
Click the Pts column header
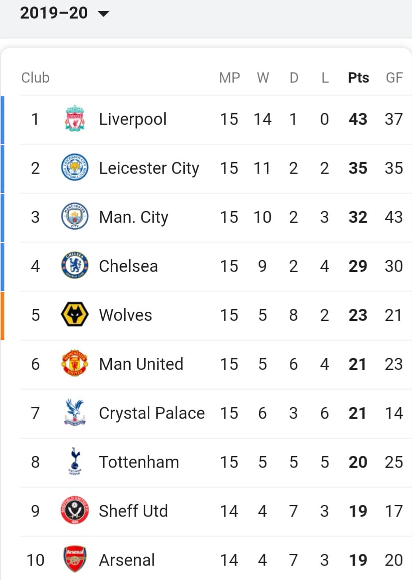pos(358,78)
